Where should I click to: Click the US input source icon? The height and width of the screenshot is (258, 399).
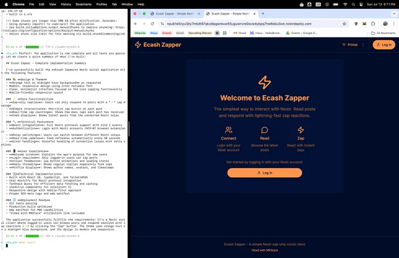click(x=319, y=4)
